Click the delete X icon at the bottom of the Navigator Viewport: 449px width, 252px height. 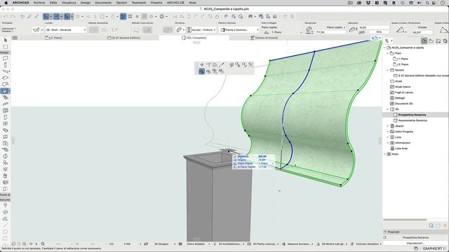[x=445, y=225]
